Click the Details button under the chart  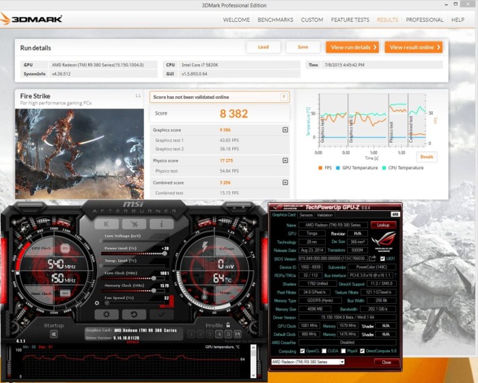(427, 156)
